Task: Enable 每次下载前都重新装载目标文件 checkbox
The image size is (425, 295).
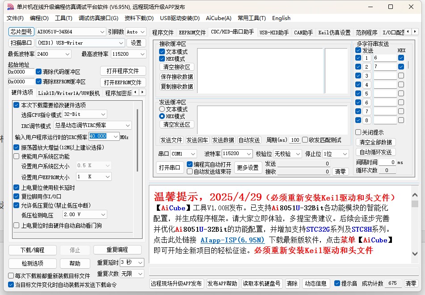Action: tap(11, 275)
